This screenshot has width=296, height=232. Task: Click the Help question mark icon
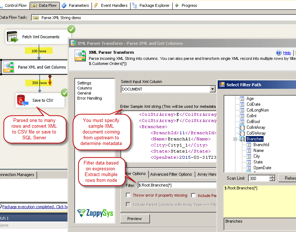(279, 52)
